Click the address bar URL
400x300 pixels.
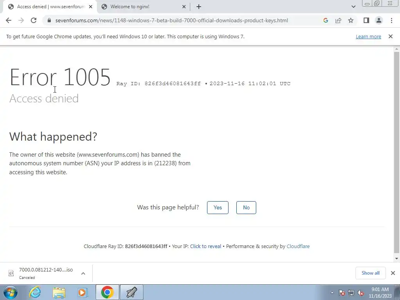pos(172,20)
